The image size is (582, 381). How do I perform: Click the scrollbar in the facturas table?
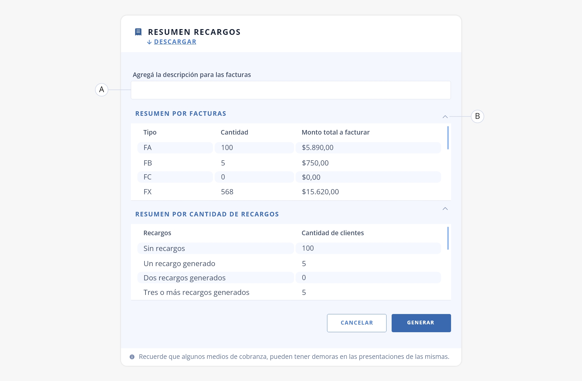(x=448, y=138)
